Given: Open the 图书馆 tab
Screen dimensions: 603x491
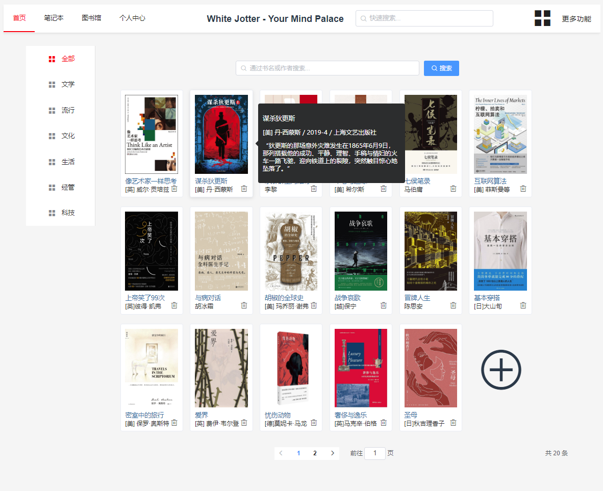Looking at the screenshot, I should click(91, 18).
